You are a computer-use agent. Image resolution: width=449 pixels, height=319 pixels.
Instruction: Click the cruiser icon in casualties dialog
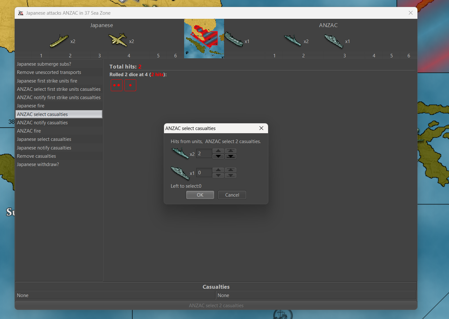[x=180, y=173]
